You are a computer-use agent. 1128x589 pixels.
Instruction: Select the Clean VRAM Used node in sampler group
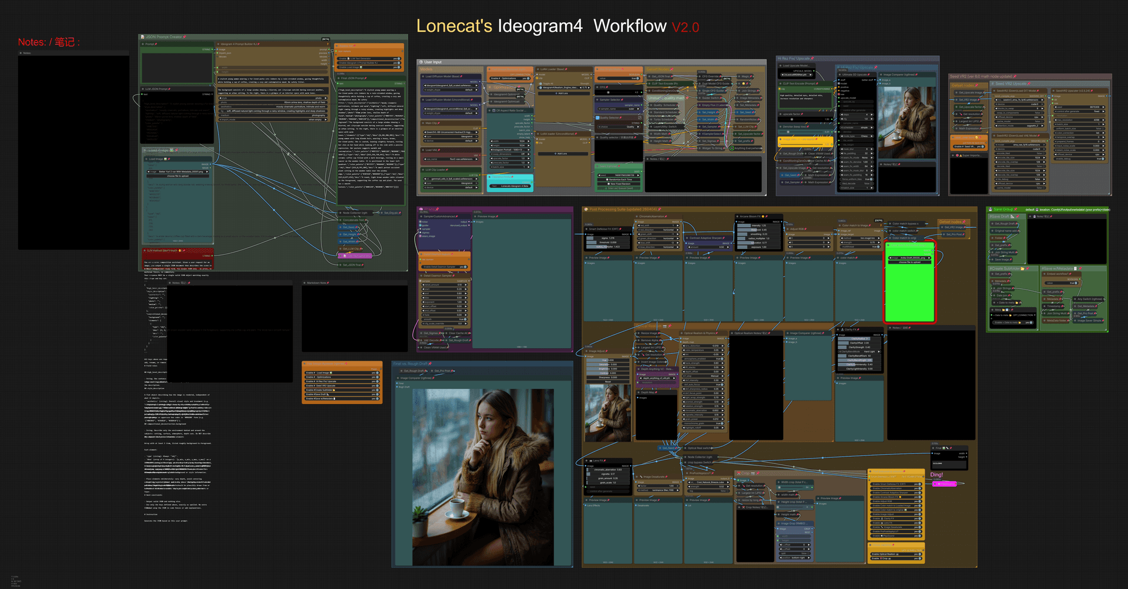coord(434,348)
